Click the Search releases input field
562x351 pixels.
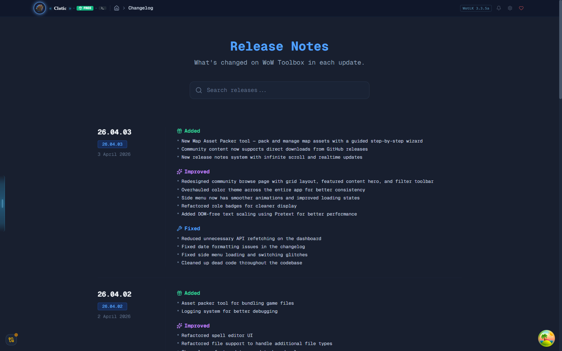(x=279, y=90)
